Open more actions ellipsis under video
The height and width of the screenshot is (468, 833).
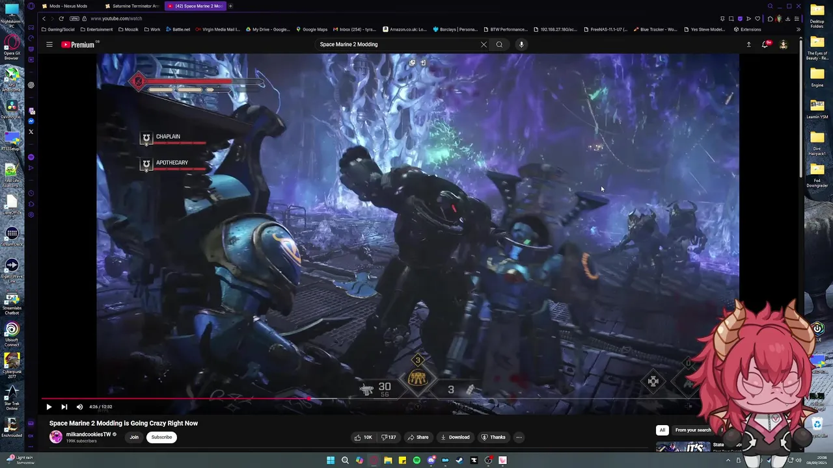(519, 437)
